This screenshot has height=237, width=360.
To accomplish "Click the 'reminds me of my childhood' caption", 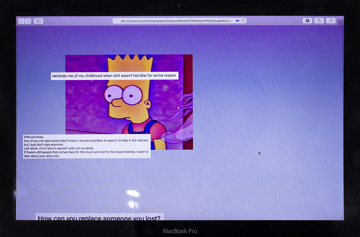I will click(x=114, y=76).
